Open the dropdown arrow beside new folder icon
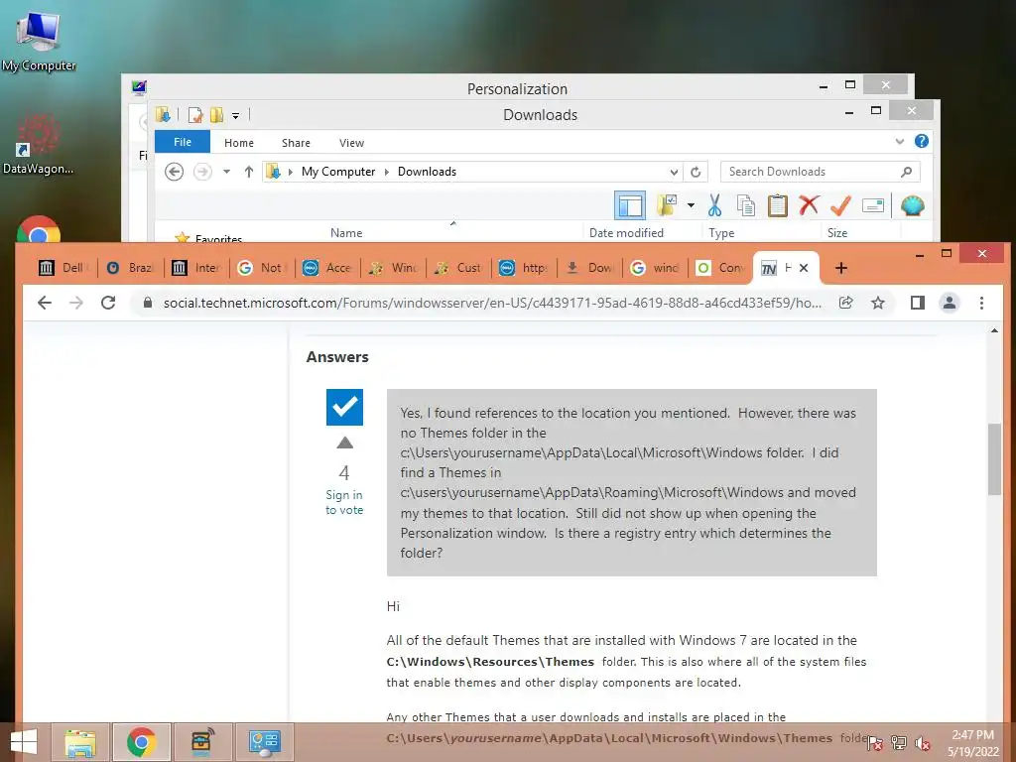The height and width of the screenshot is (762, 1016). click(x=691, y=206)
